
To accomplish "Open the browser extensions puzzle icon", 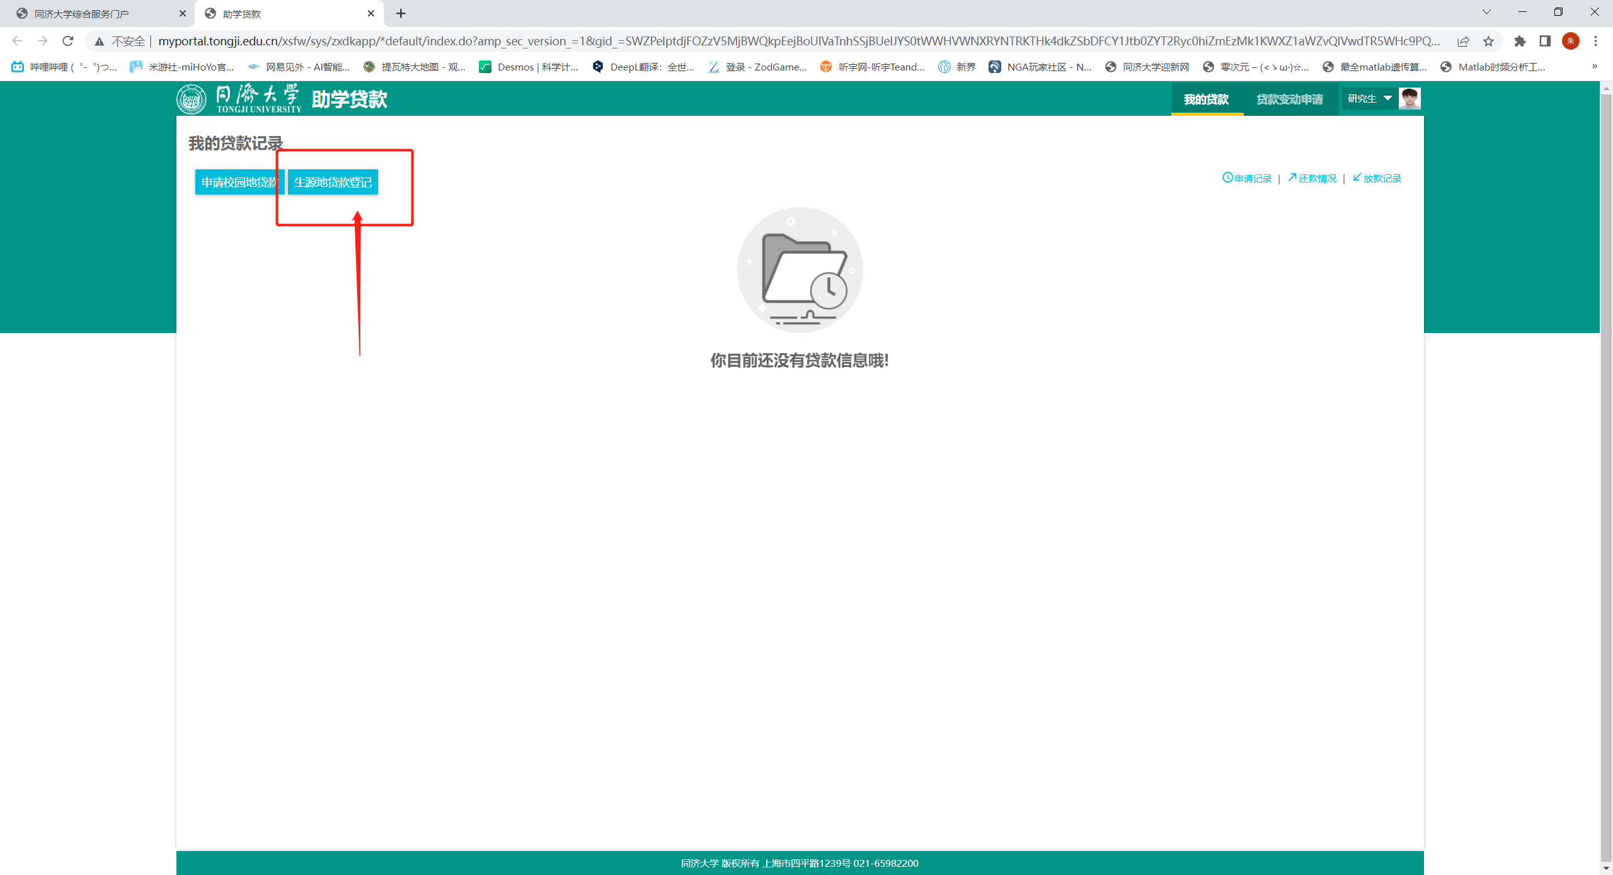I will [x=1520, y=41].
